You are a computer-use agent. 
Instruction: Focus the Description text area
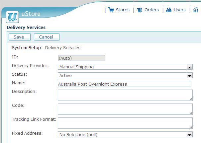125,95
